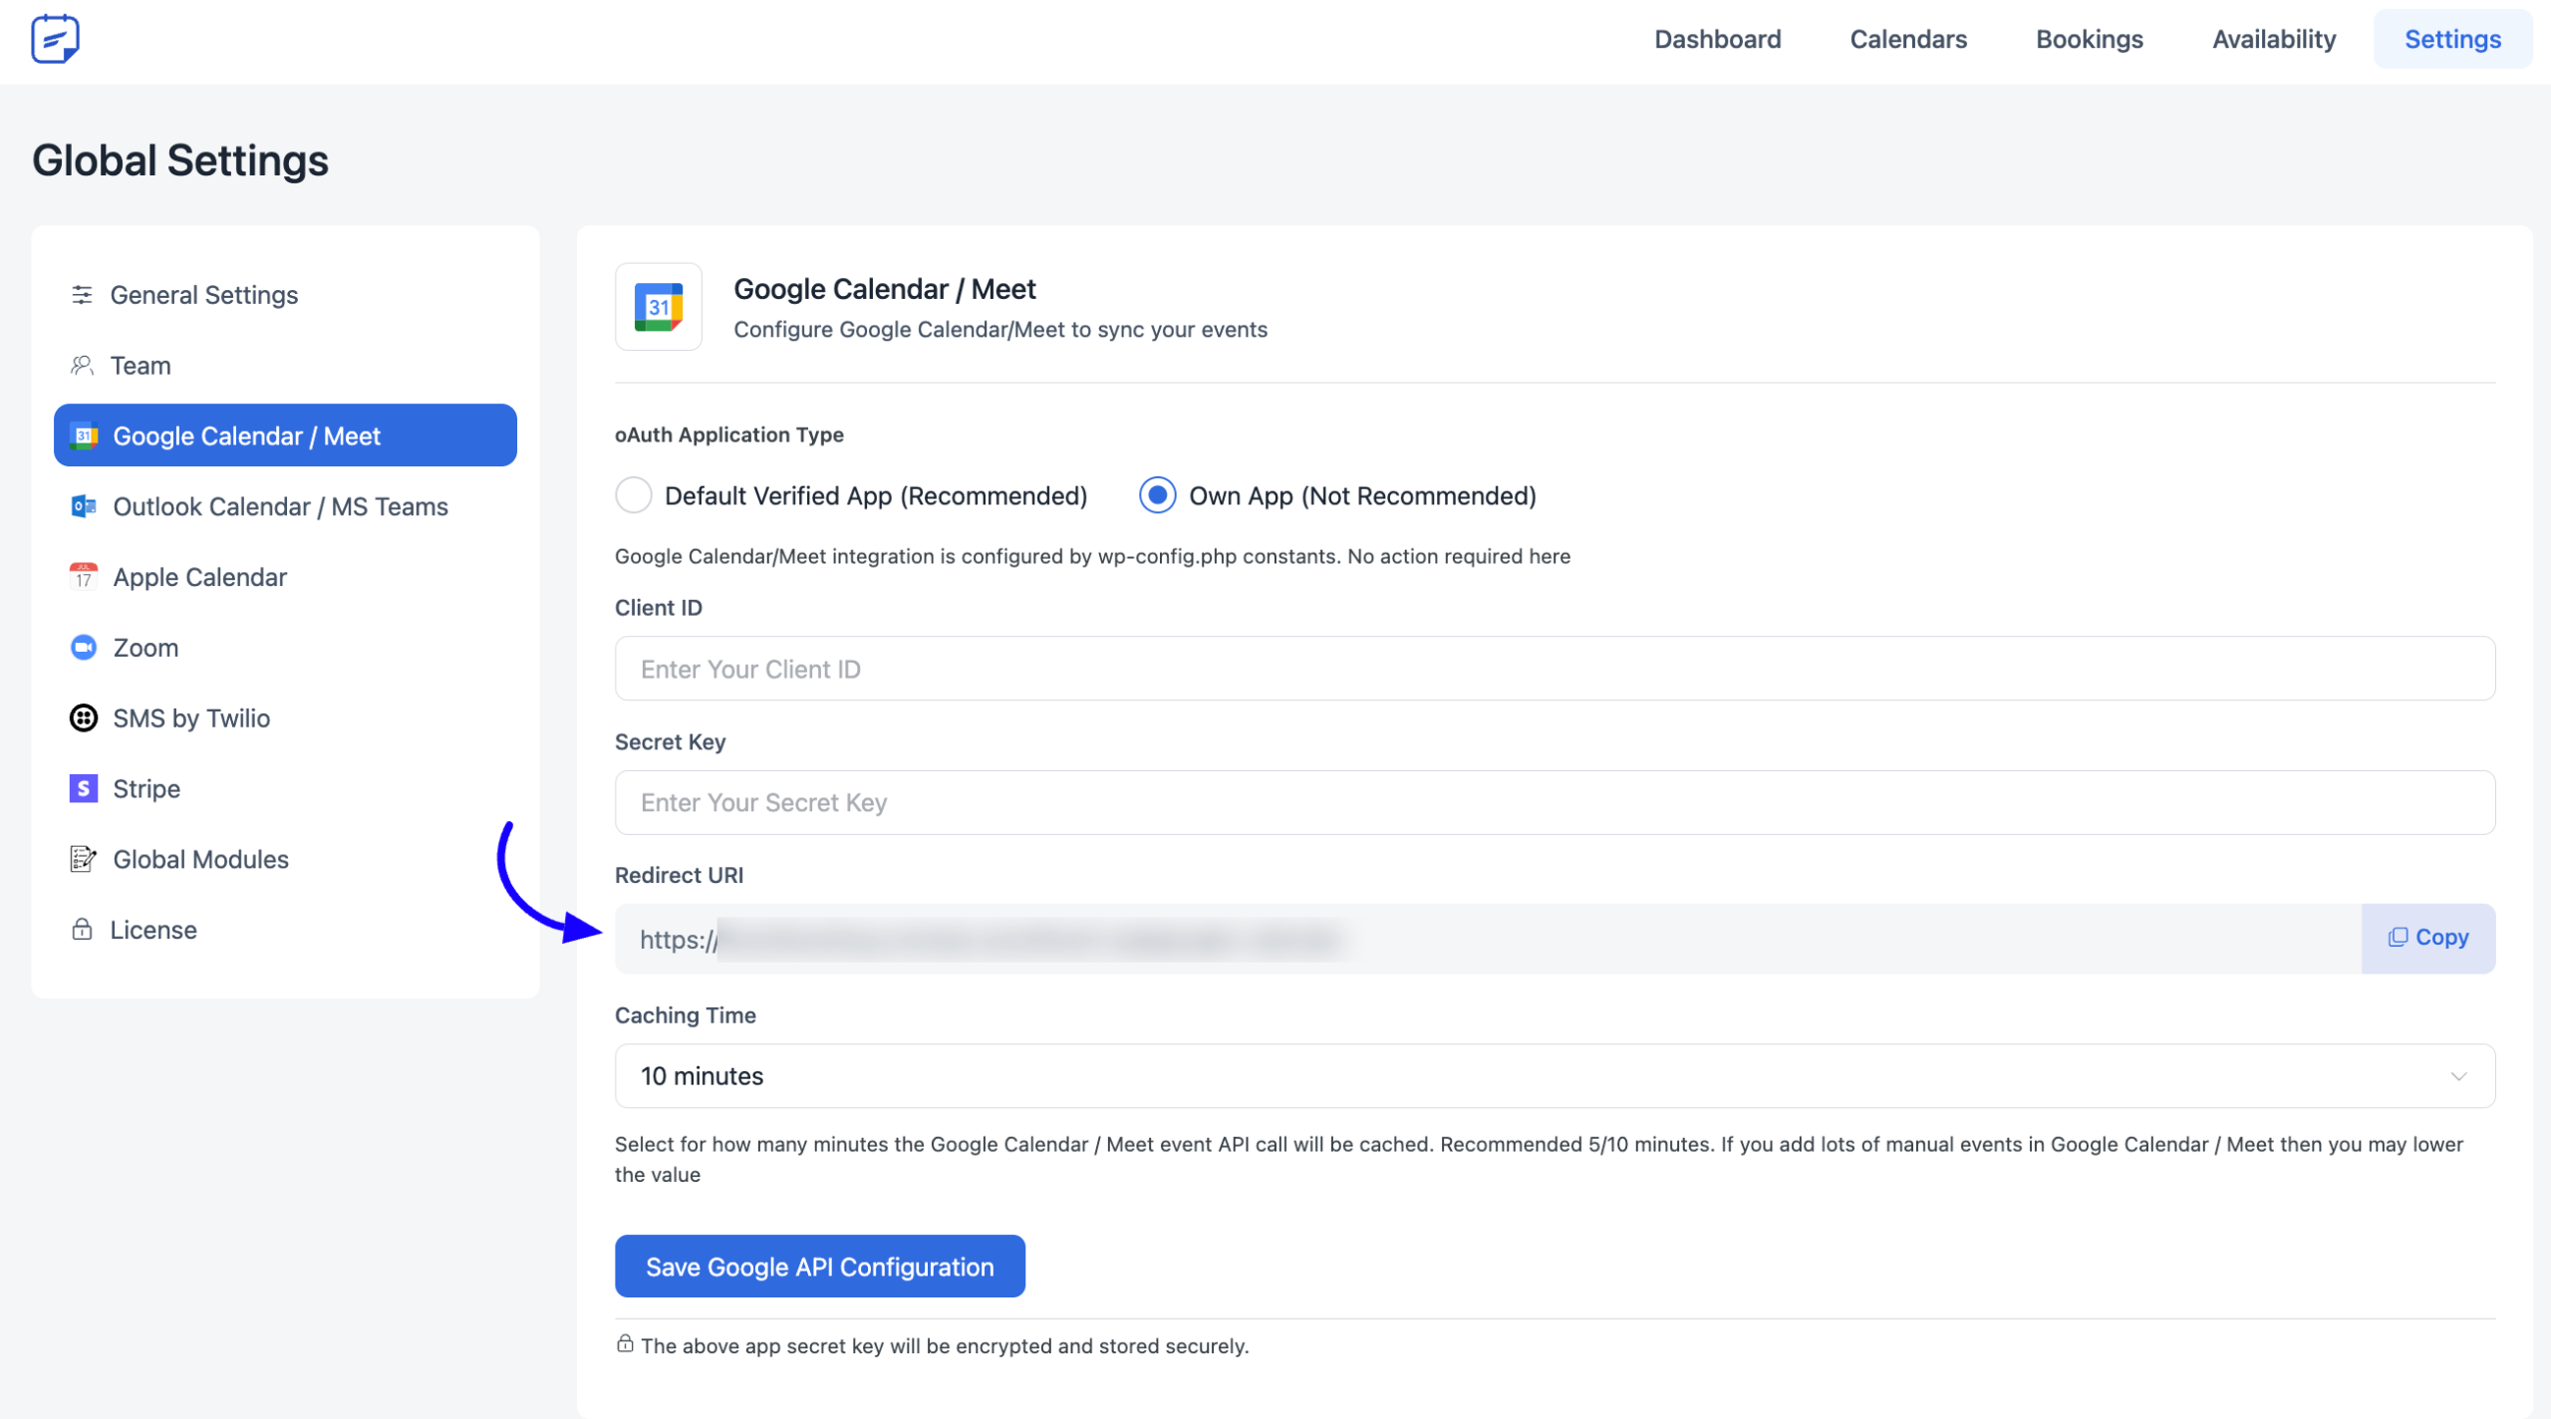Save Google API Configuration
Viewport: 2551px width, 1419px height.
coord(820,1267)
